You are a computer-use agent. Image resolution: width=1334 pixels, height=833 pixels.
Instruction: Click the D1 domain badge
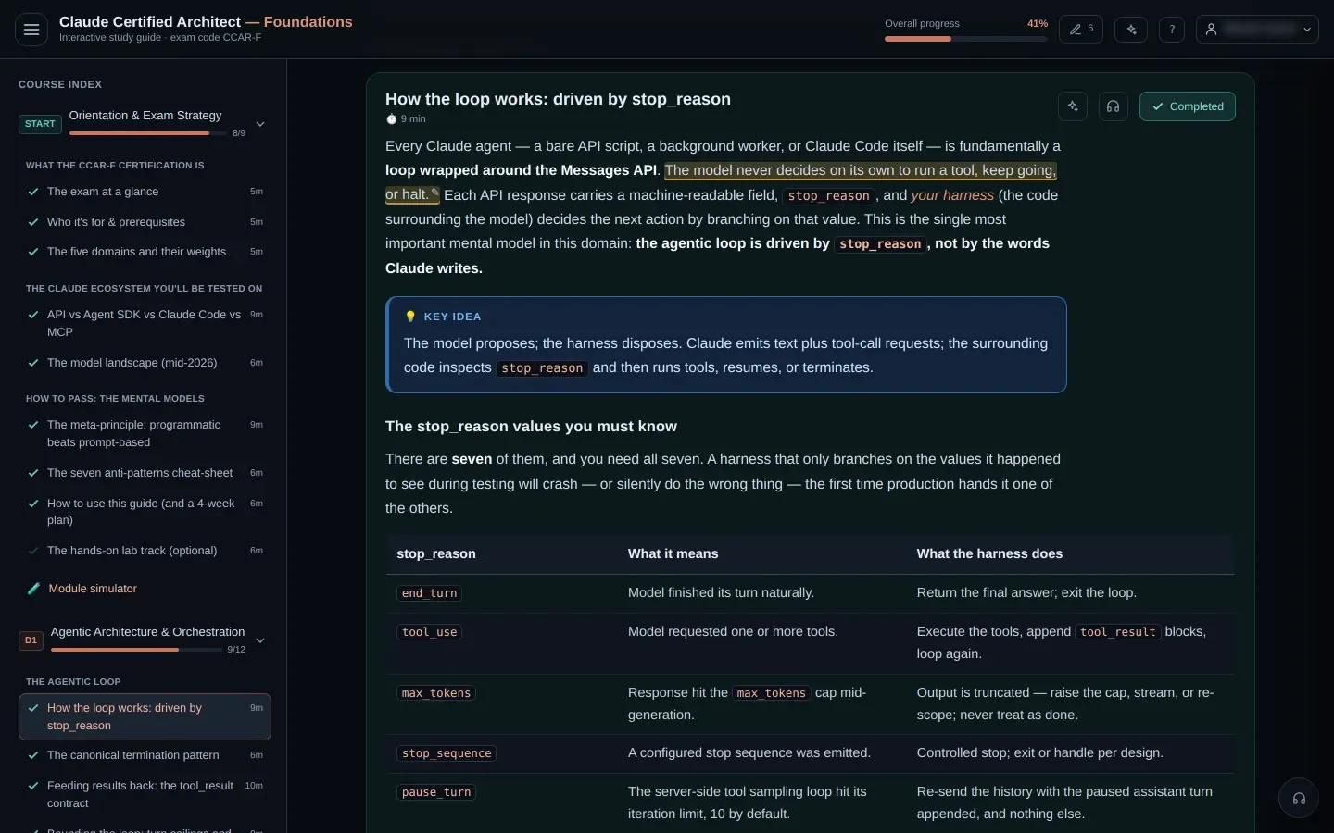(31, 640)
